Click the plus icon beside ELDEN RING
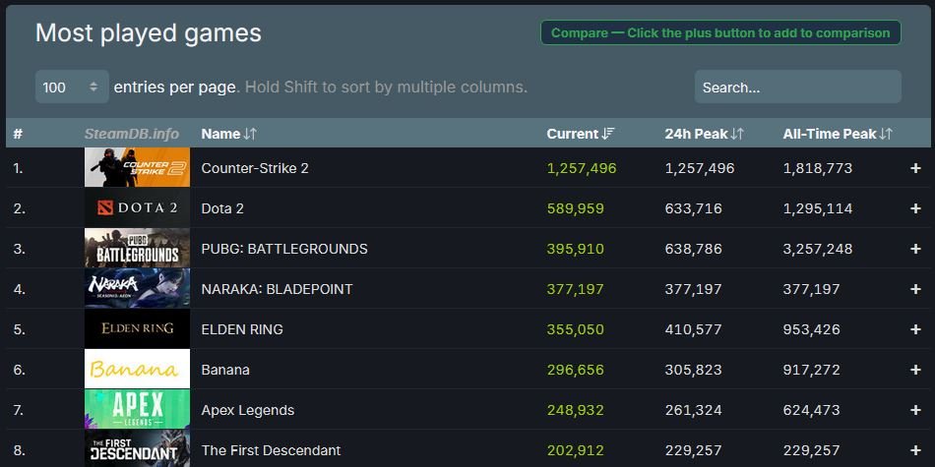 pyautogui.click(x=915, y=329)
